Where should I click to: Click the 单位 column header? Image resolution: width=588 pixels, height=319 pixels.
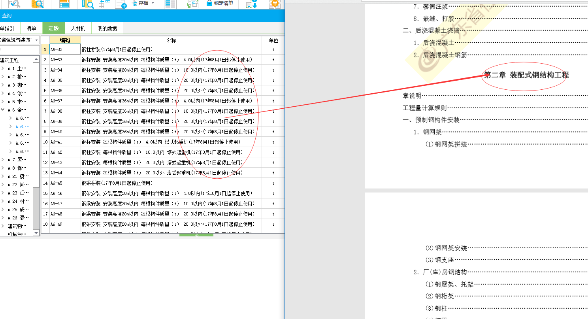[273, 40]
